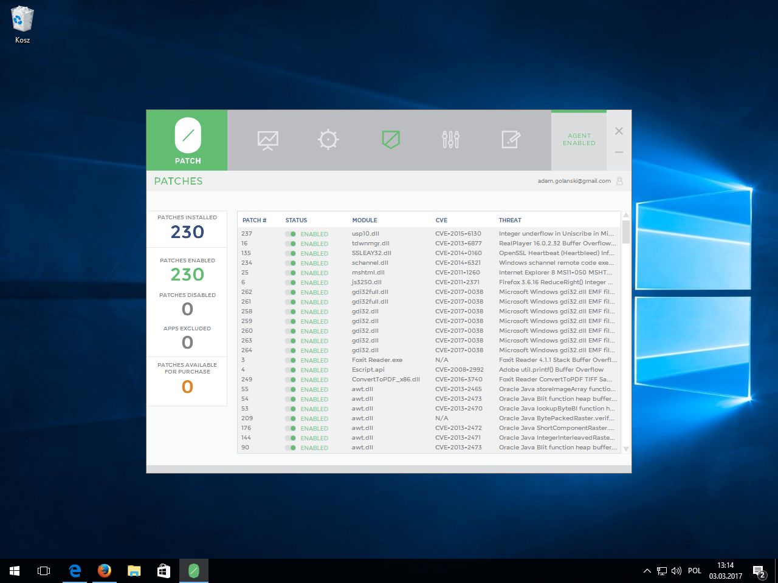Select CVE-2014-6321 cell
778x583 pixels.
(x=458, y=263)
